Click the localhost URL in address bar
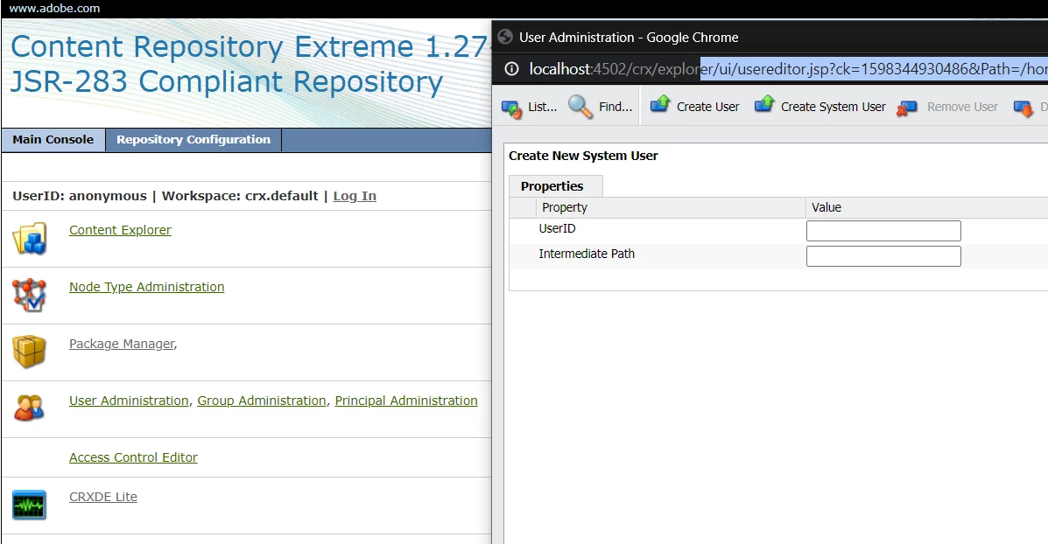Viewport: 1048px width, 544px height. point(788,69)
